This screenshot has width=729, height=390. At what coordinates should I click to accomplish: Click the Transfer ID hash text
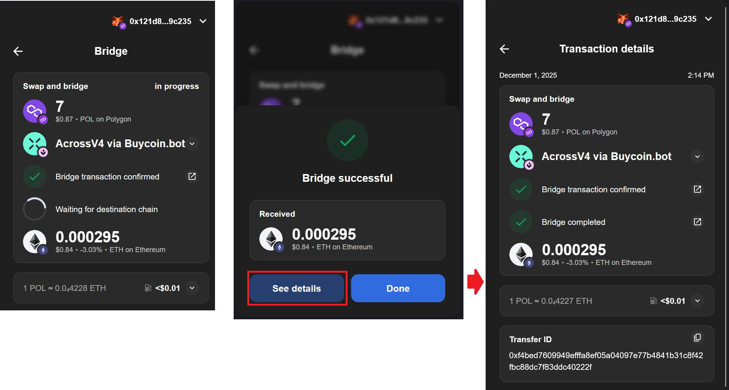[x=606, y=361]
